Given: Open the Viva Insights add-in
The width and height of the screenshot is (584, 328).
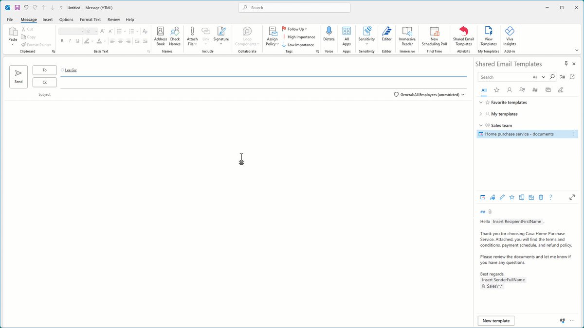Looking at the screenshot, I should (510, 36).
